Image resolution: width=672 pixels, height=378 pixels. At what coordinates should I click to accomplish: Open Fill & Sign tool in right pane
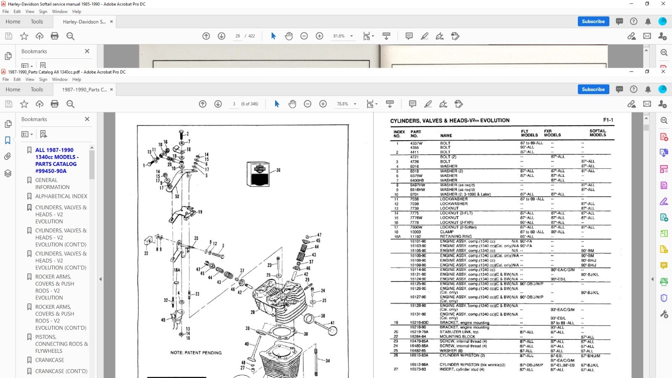[x=664, y=202]
